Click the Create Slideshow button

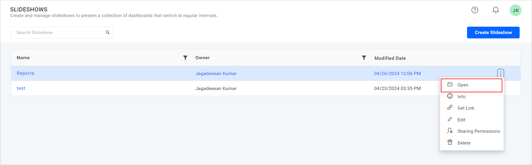pos(493,33)
